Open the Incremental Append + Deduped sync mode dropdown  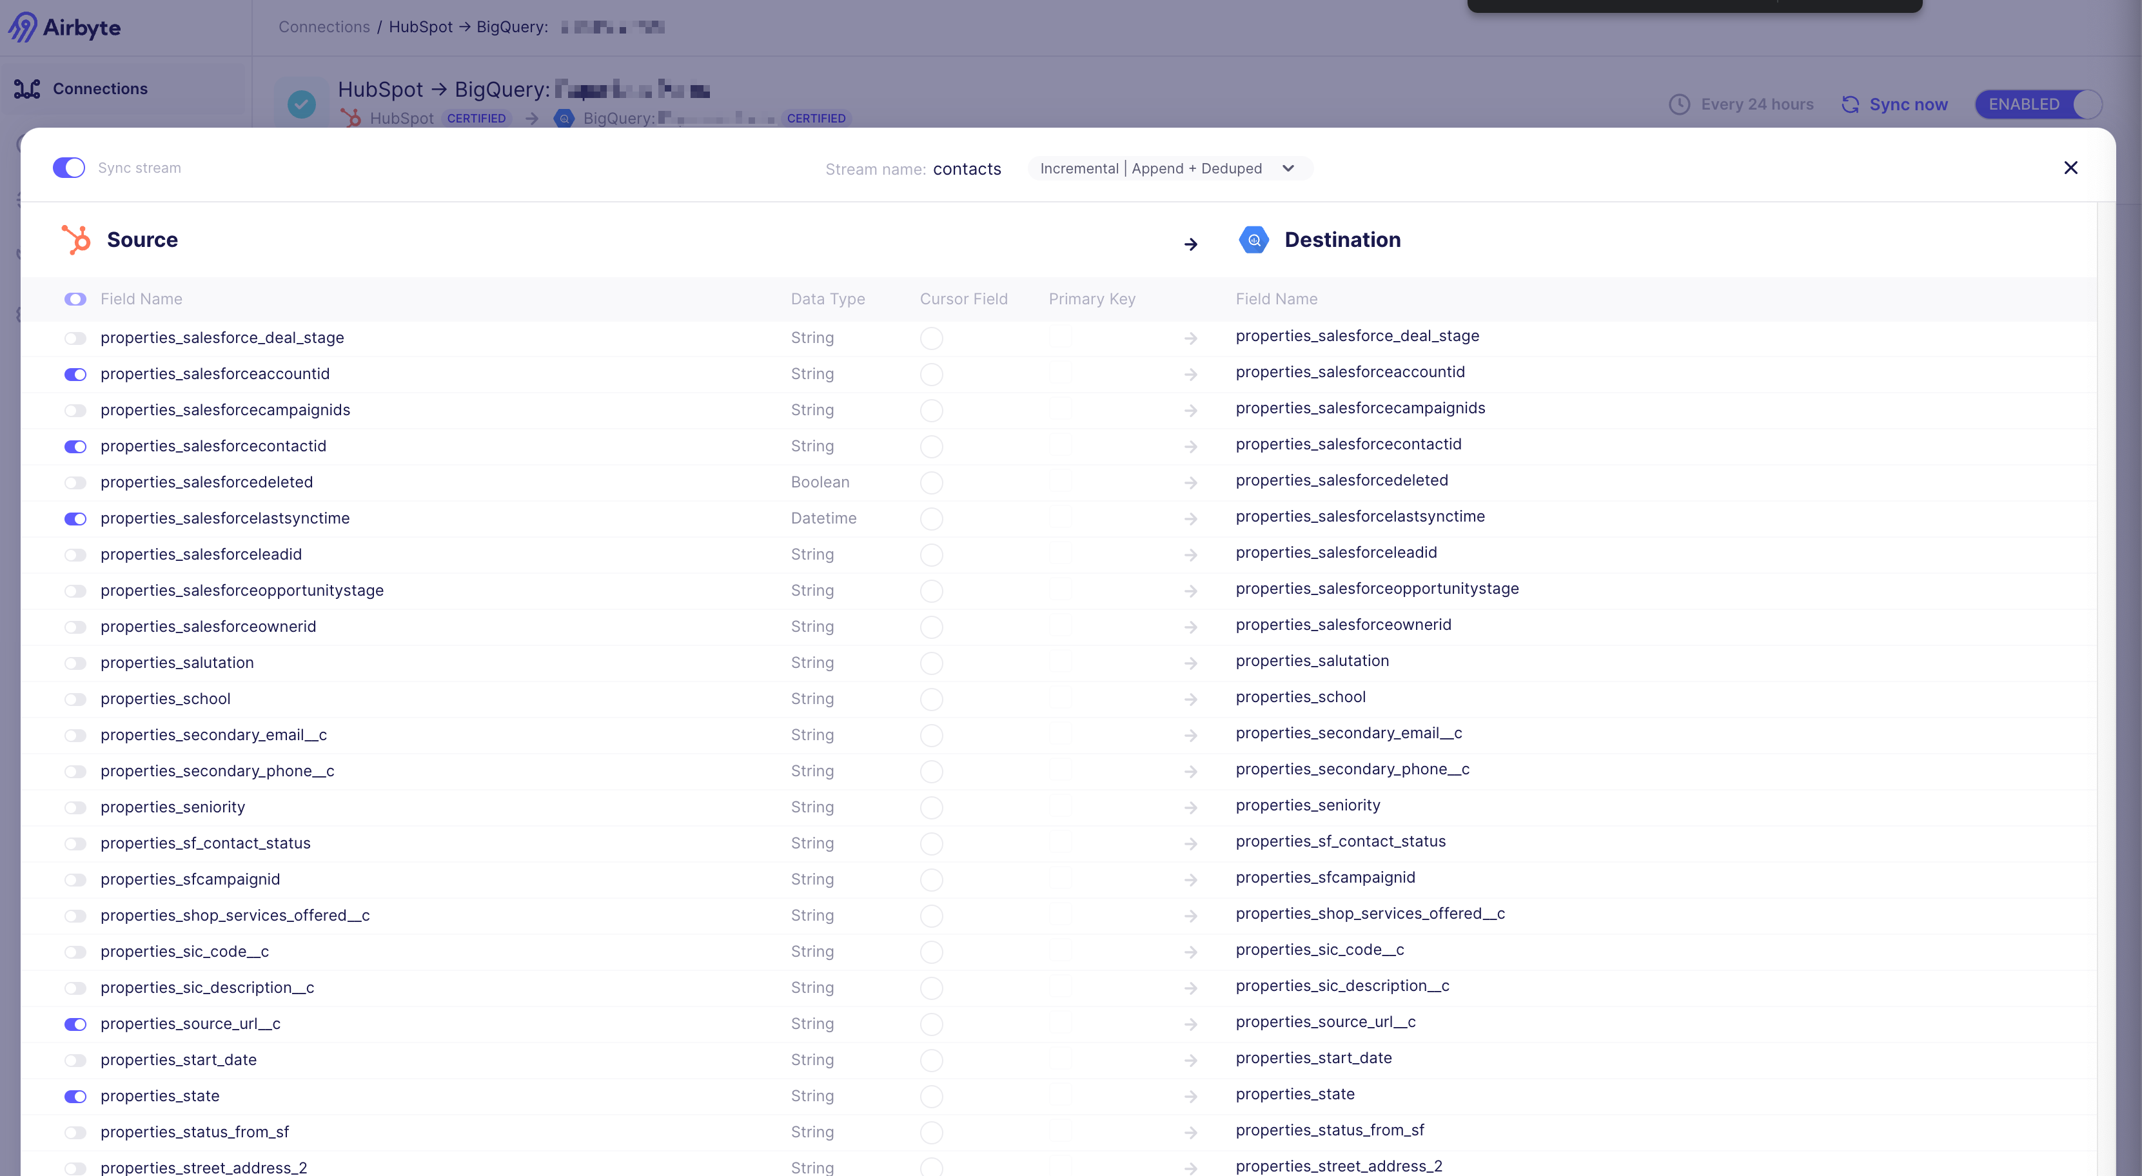point(1168,168)
